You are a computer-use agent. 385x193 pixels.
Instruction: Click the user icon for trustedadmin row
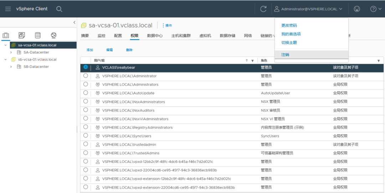[x=98, y=145]
